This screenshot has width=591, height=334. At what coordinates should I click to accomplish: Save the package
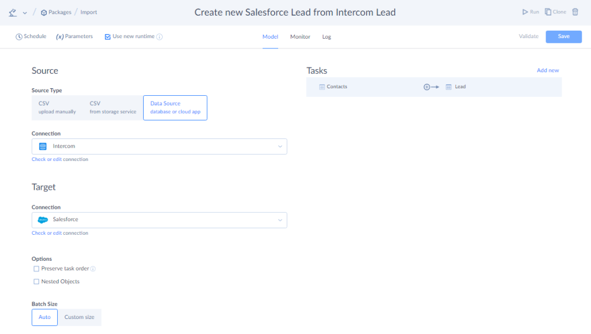pyautogui.click(x=563, y=36)
